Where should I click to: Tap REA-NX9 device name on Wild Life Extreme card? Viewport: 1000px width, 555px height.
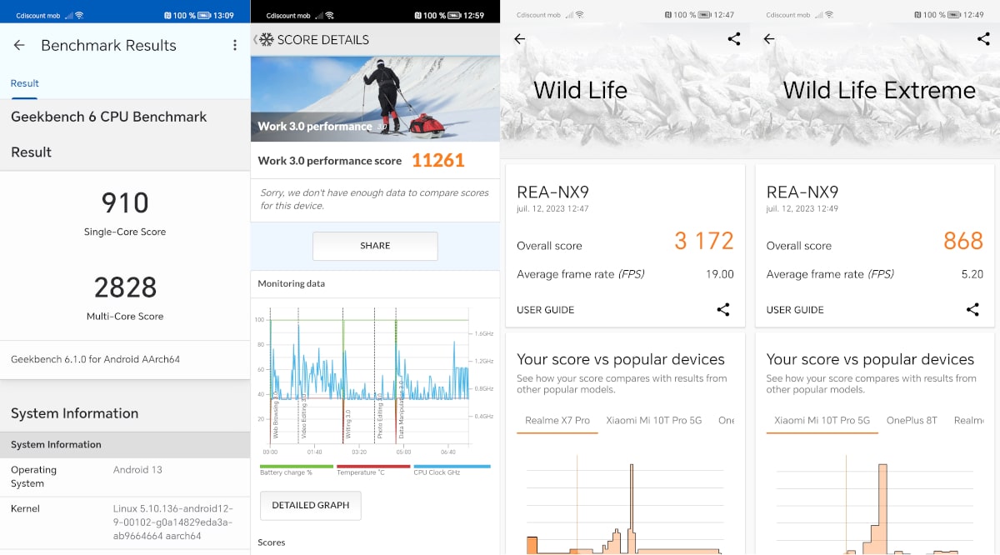802,192
